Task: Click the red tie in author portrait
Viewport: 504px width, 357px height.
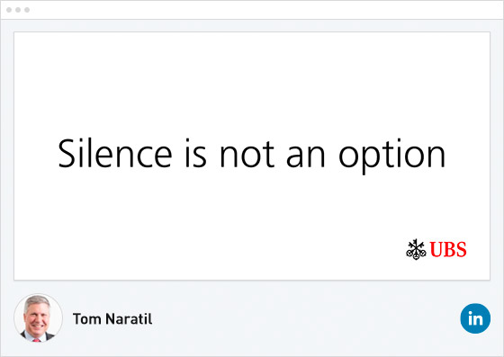Action: point(37,340)
